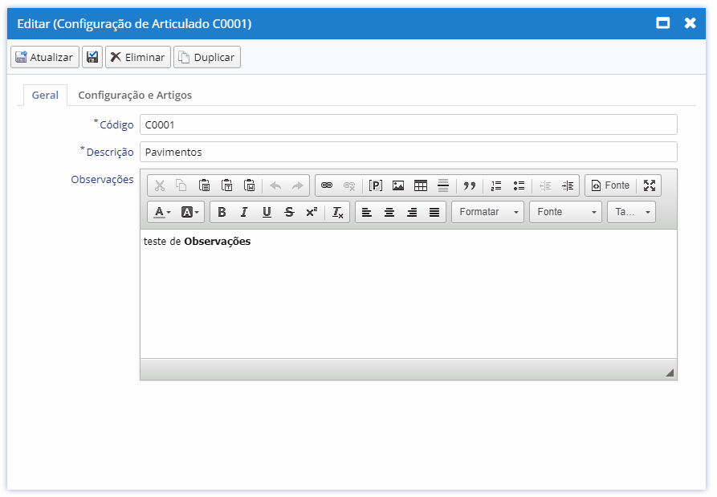717x497 pixels.
Task: Click Paste as plain text icon
Action: click(x=226, y=185)
